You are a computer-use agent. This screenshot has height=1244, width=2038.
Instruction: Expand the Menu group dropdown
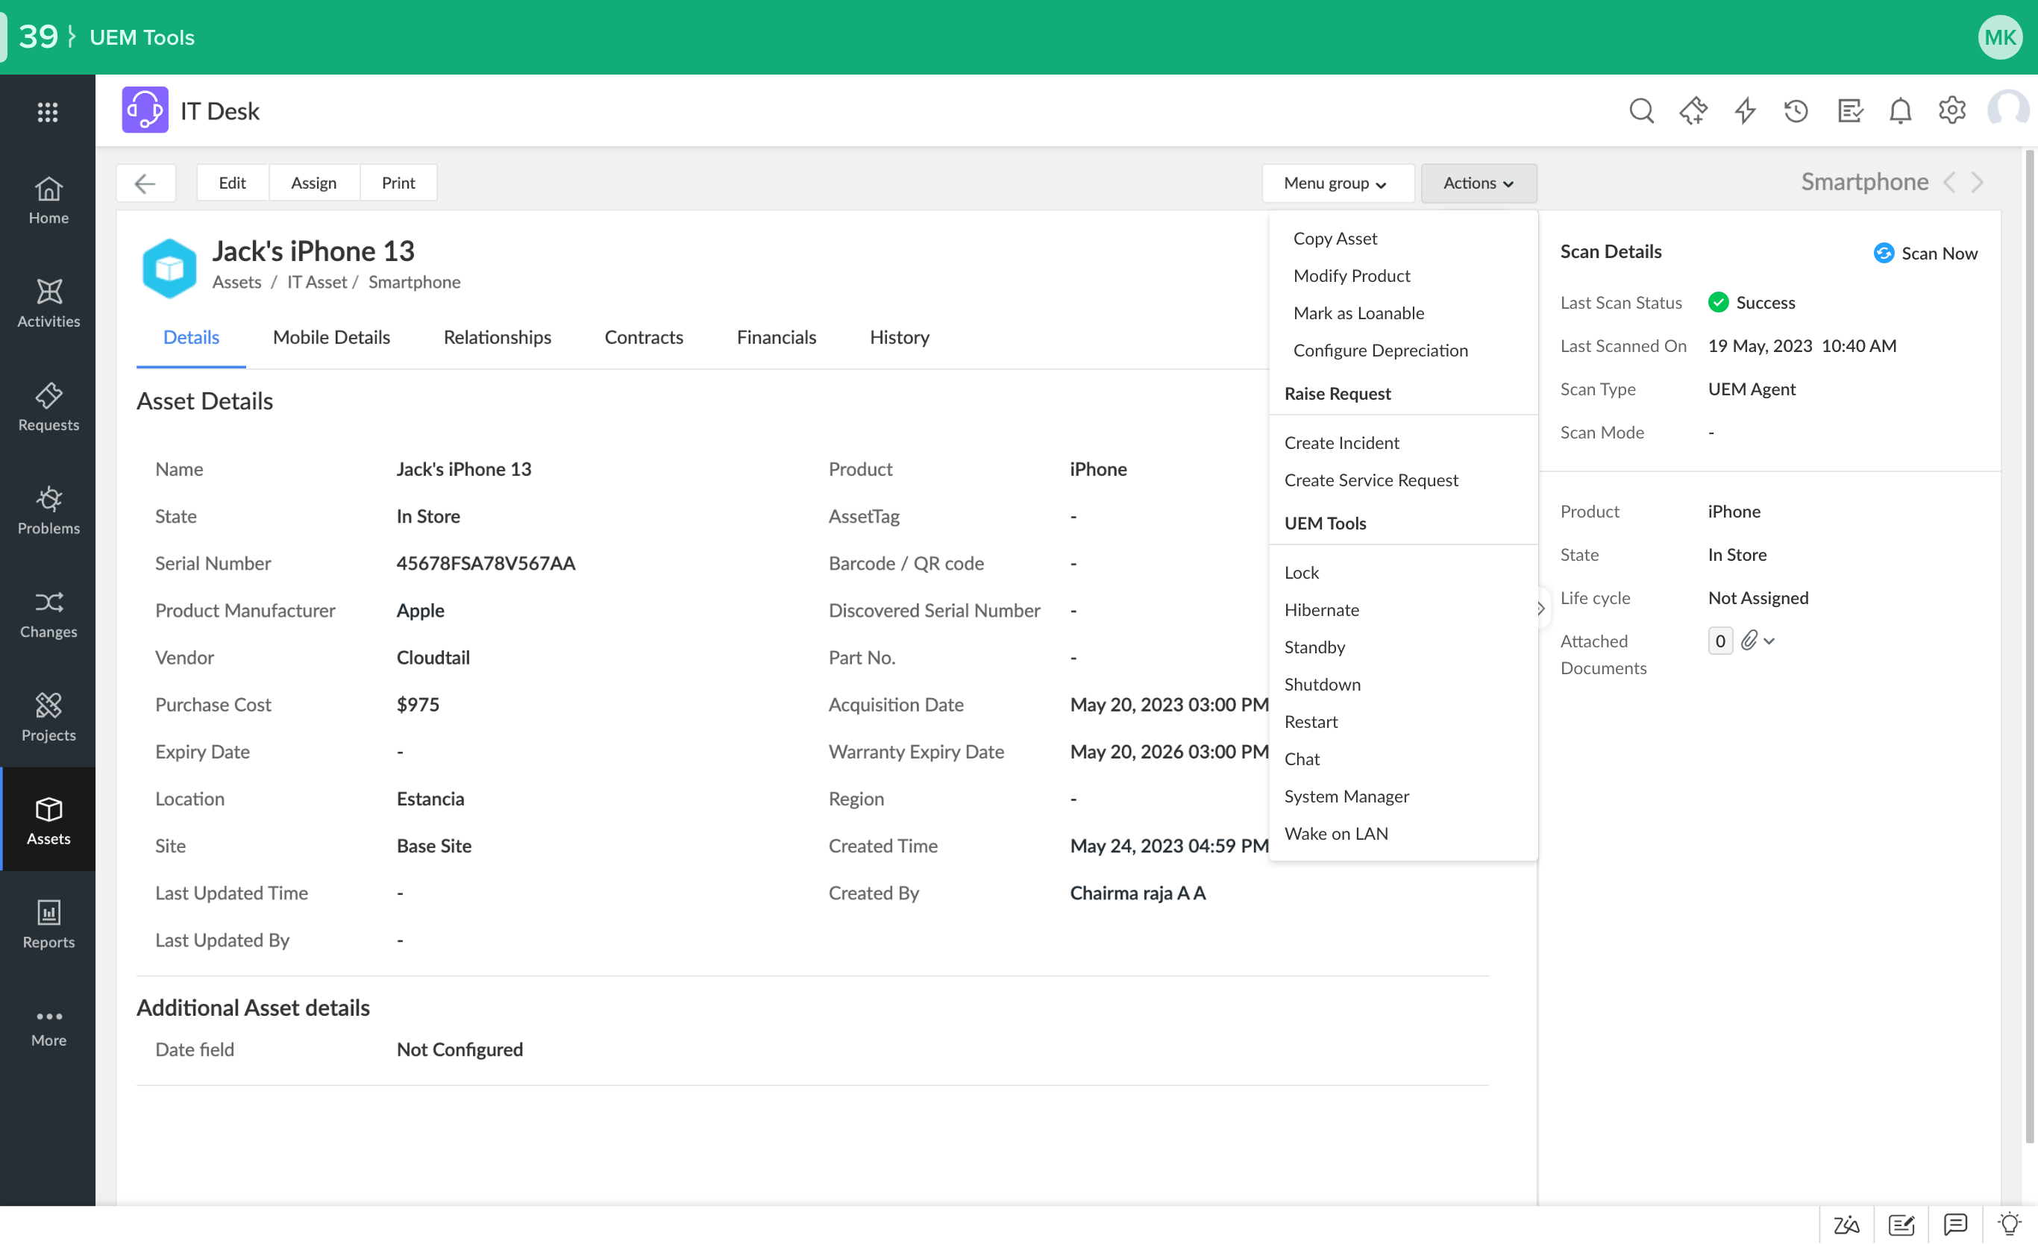pyautogui.click(x=1337, y=183)
